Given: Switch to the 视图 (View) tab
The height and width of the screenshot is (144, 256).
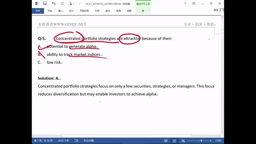Looking at the screenshot, I should [129, 11].
